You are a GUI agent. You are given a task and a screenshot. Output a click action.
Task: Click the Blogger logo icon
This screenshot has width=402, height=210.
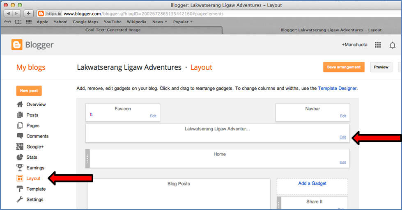(x=17, y=45)
